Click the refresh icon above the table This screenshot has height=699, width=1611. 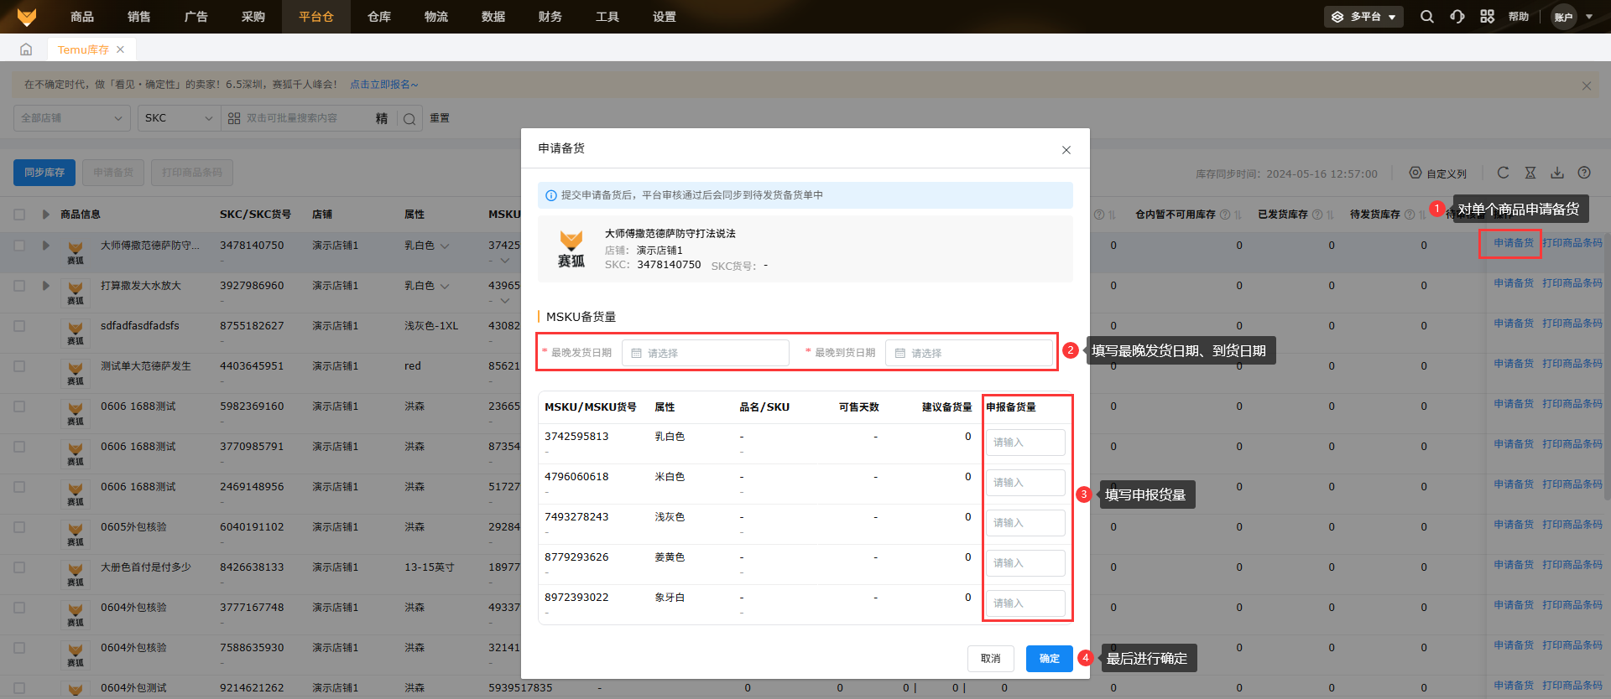tap(1503, 173)
